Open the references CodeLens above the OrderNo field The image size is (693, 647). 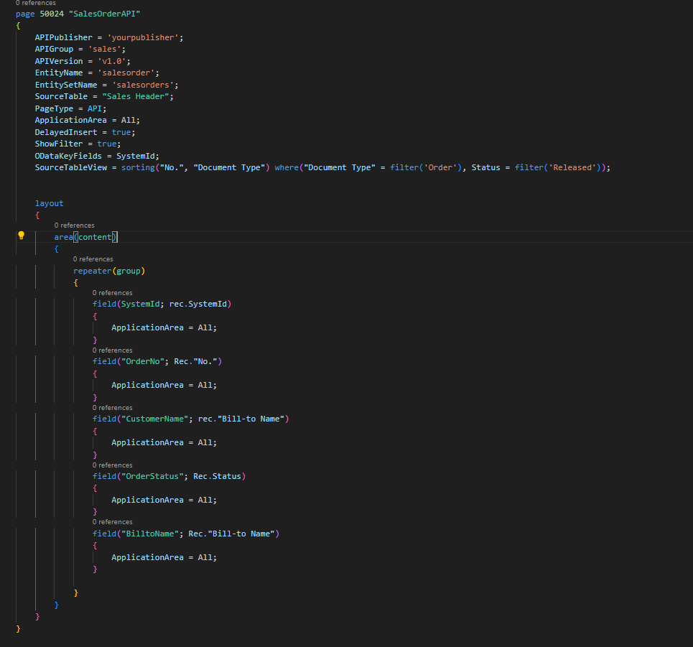112,350
